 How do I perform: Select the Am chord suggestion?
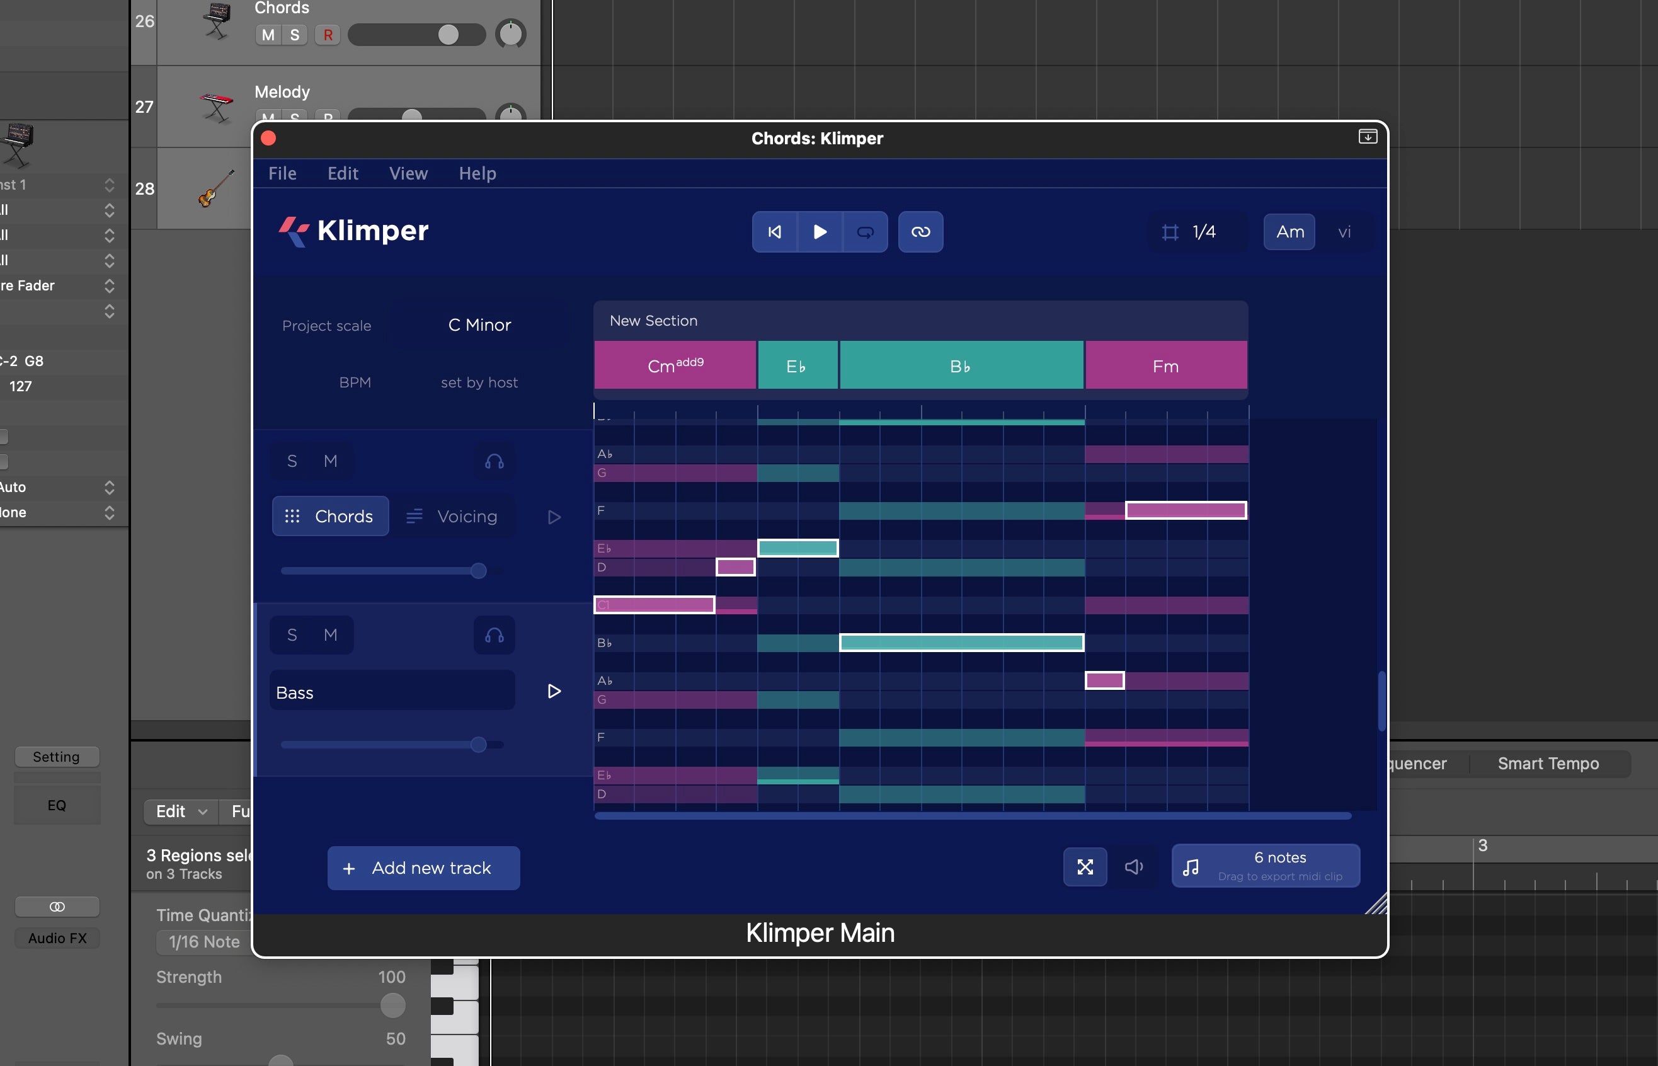click(1288, 232)
